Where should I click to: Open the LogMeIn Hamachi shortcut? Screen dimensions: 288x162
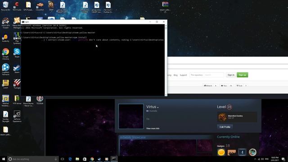click(x=5, y=69)
